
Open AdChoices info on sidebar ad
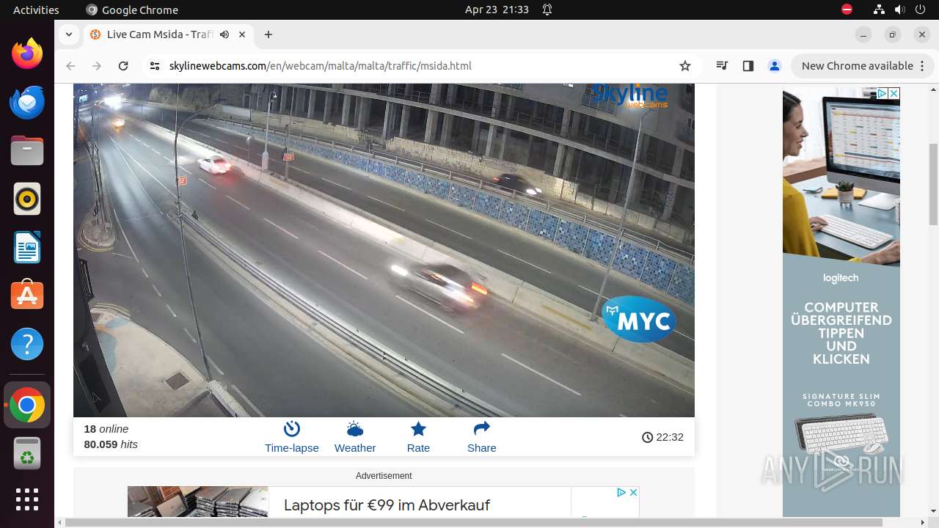(x=883, y=93)
